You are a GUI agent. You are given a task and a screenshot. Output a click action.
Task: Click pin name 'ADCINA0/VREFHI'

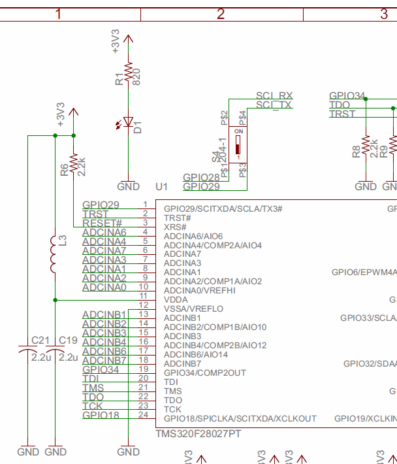(200, 291)
